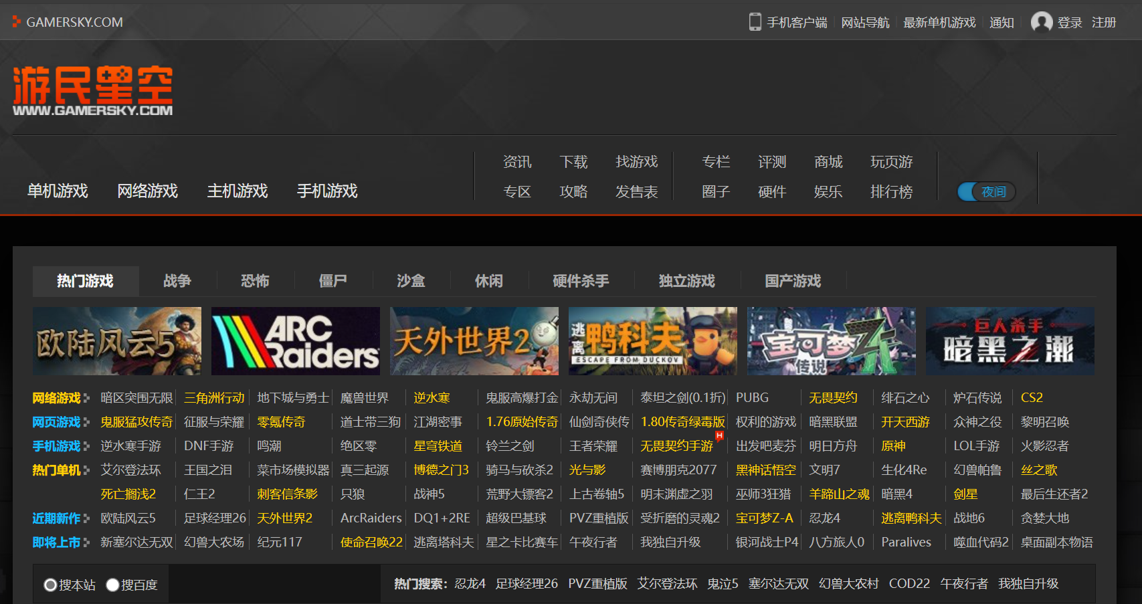Image resolution: width=1142 pixels, height=604 pixels.
Task: Click the arrow icon beside 手机游戏 row
Action: (x=86, y=447)
